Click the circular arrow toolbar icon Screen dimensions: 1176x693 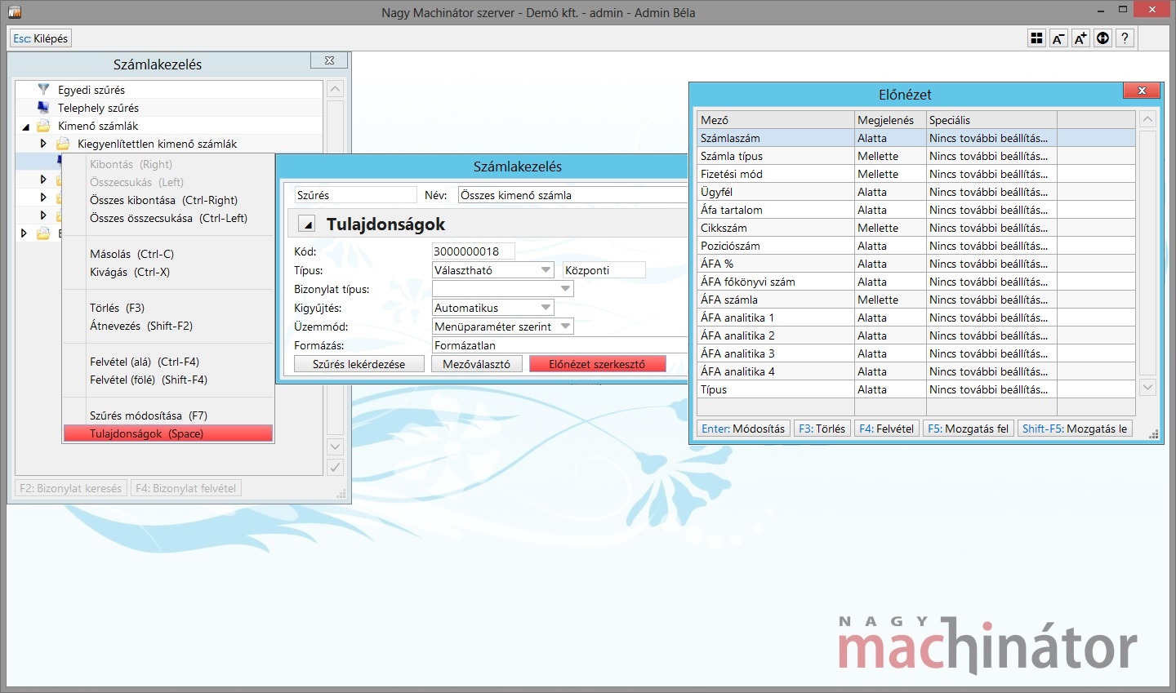click(x=1102, y=38)
